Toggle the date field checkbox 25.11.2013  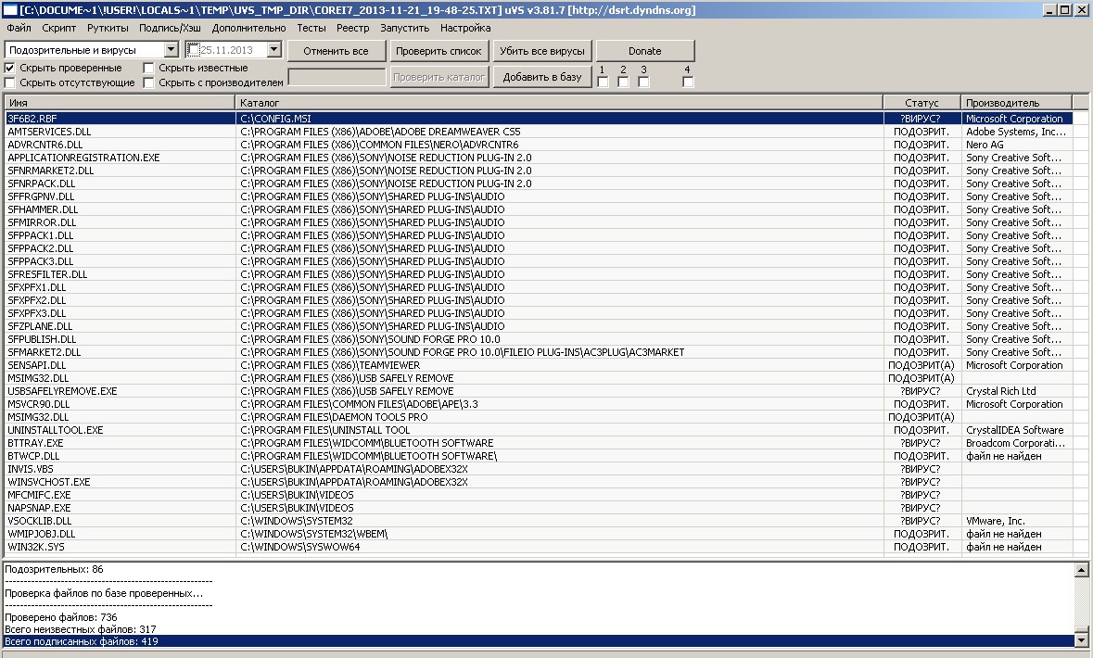click(194, 49)
